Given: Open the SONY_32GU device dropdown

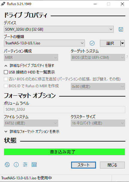Looking at the screenshot, I should [x=59, y=29].
